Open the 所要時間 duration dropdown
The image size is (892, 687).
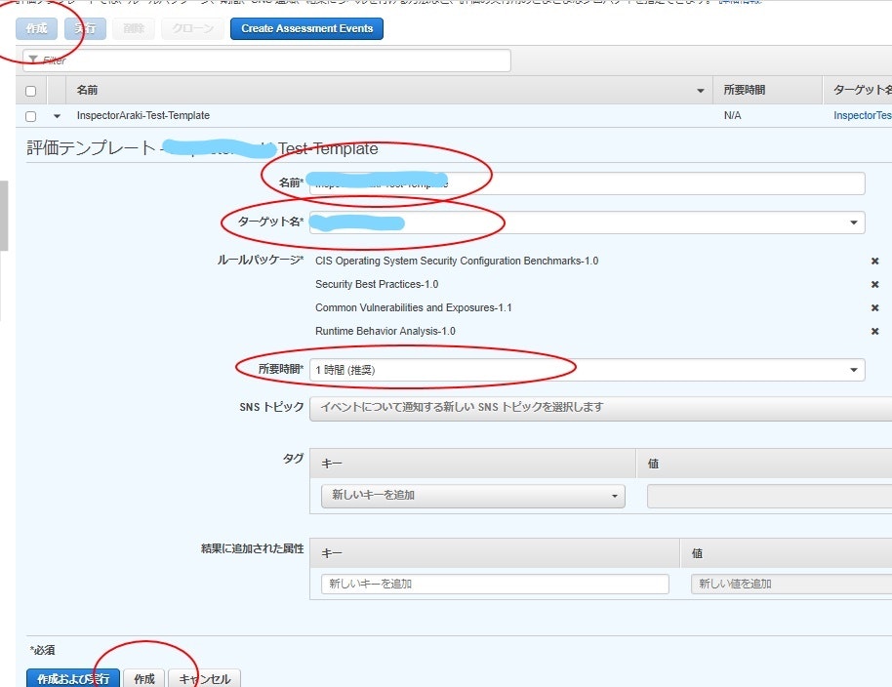click(588, 370)
